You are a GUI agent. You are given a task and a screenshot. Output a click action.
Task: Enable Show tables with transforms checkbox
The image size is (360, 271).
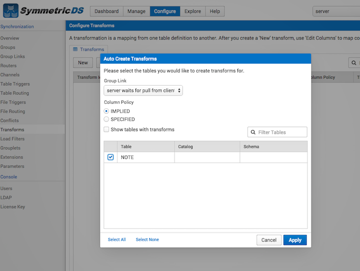[x=106, y=129]
